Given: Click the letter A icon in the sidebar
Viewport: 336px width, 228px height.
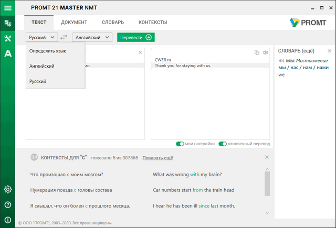Looking at the screenshot, I should pyautogui.click(x=8, y=53).
